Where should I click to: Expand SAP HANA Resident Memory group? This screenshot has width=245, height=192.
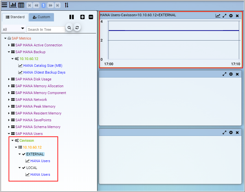tap(9, 113)
